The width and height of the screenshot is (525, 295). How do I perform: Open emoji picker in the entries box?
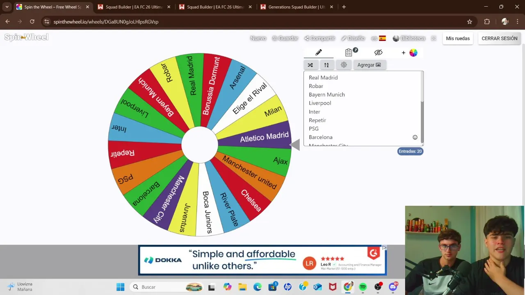(415, 137)
